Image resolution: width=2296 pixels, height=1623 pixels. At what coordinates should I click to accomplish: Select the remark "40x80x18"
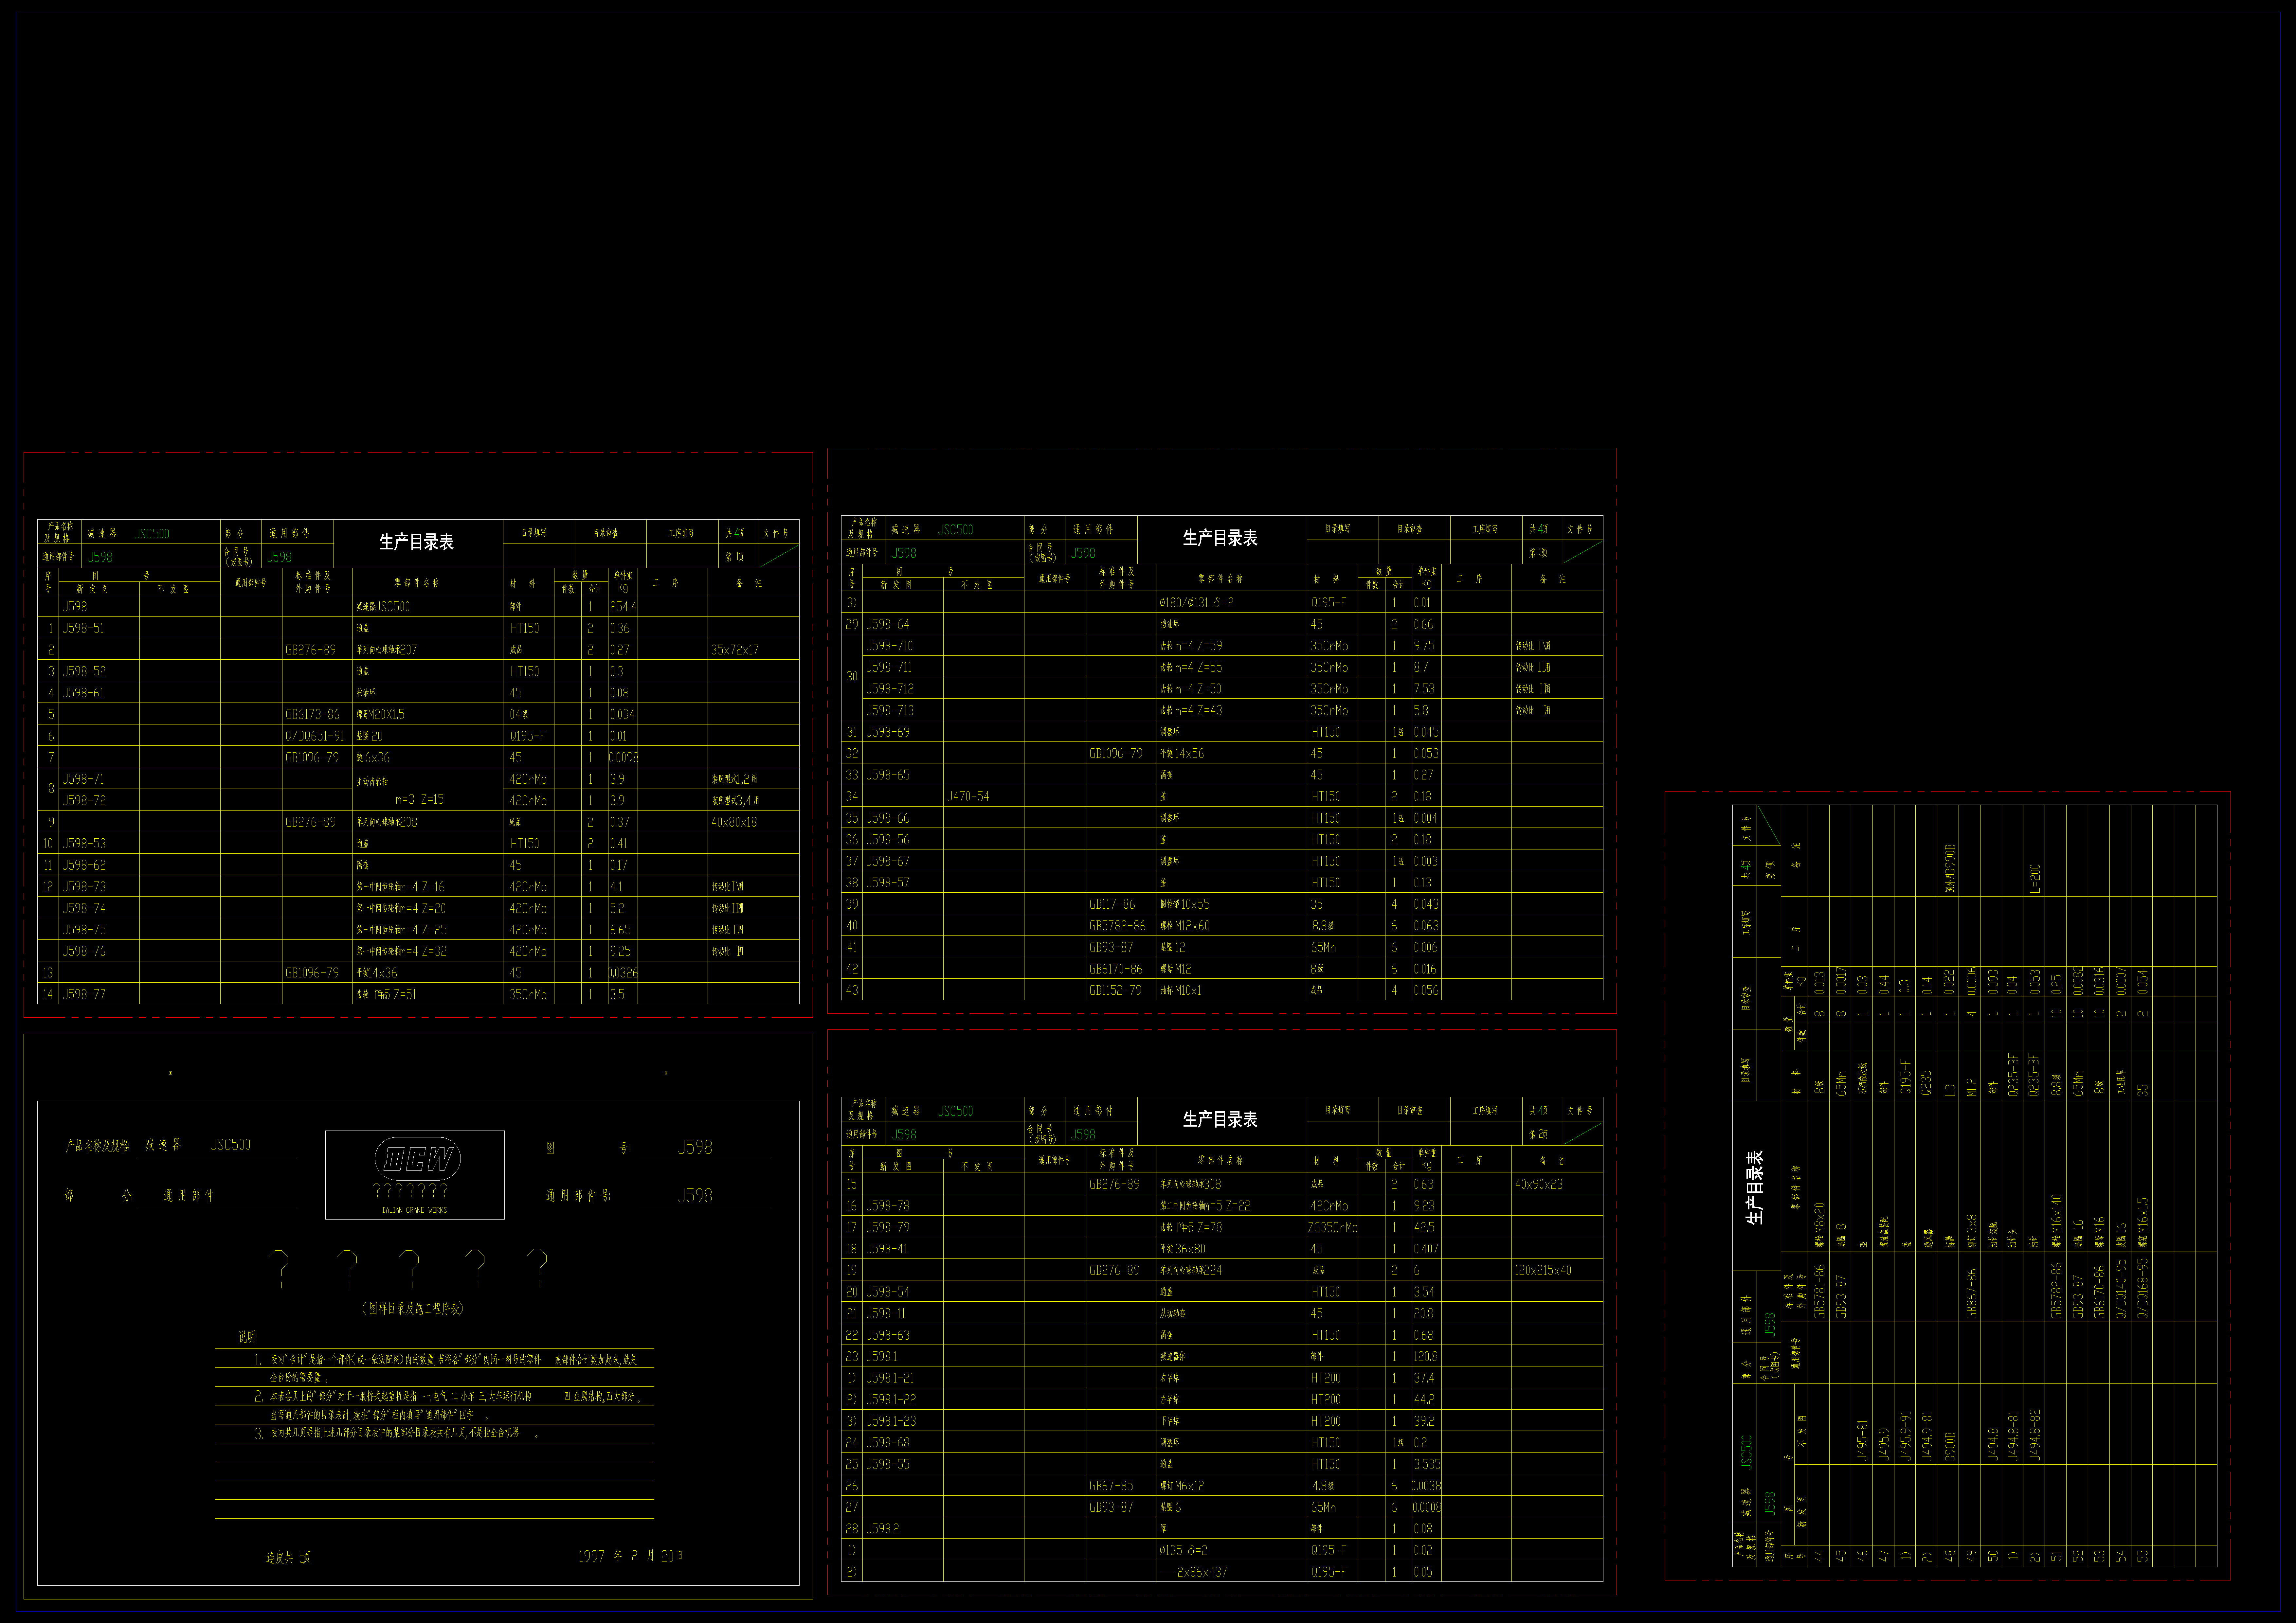coord(734,822)
